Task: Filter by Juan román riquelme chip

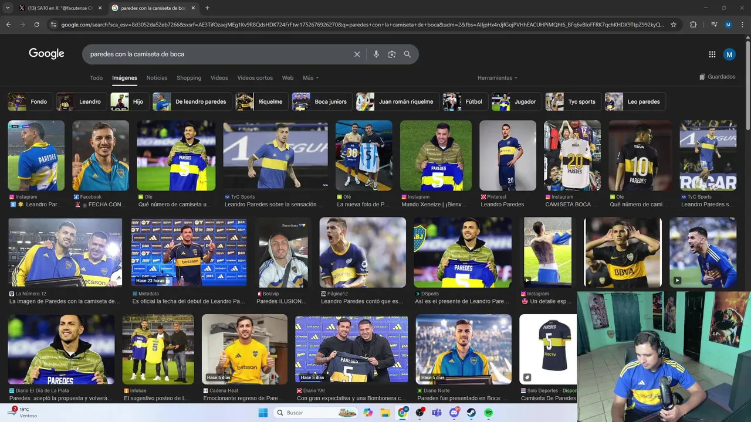Action: (397, 101)
